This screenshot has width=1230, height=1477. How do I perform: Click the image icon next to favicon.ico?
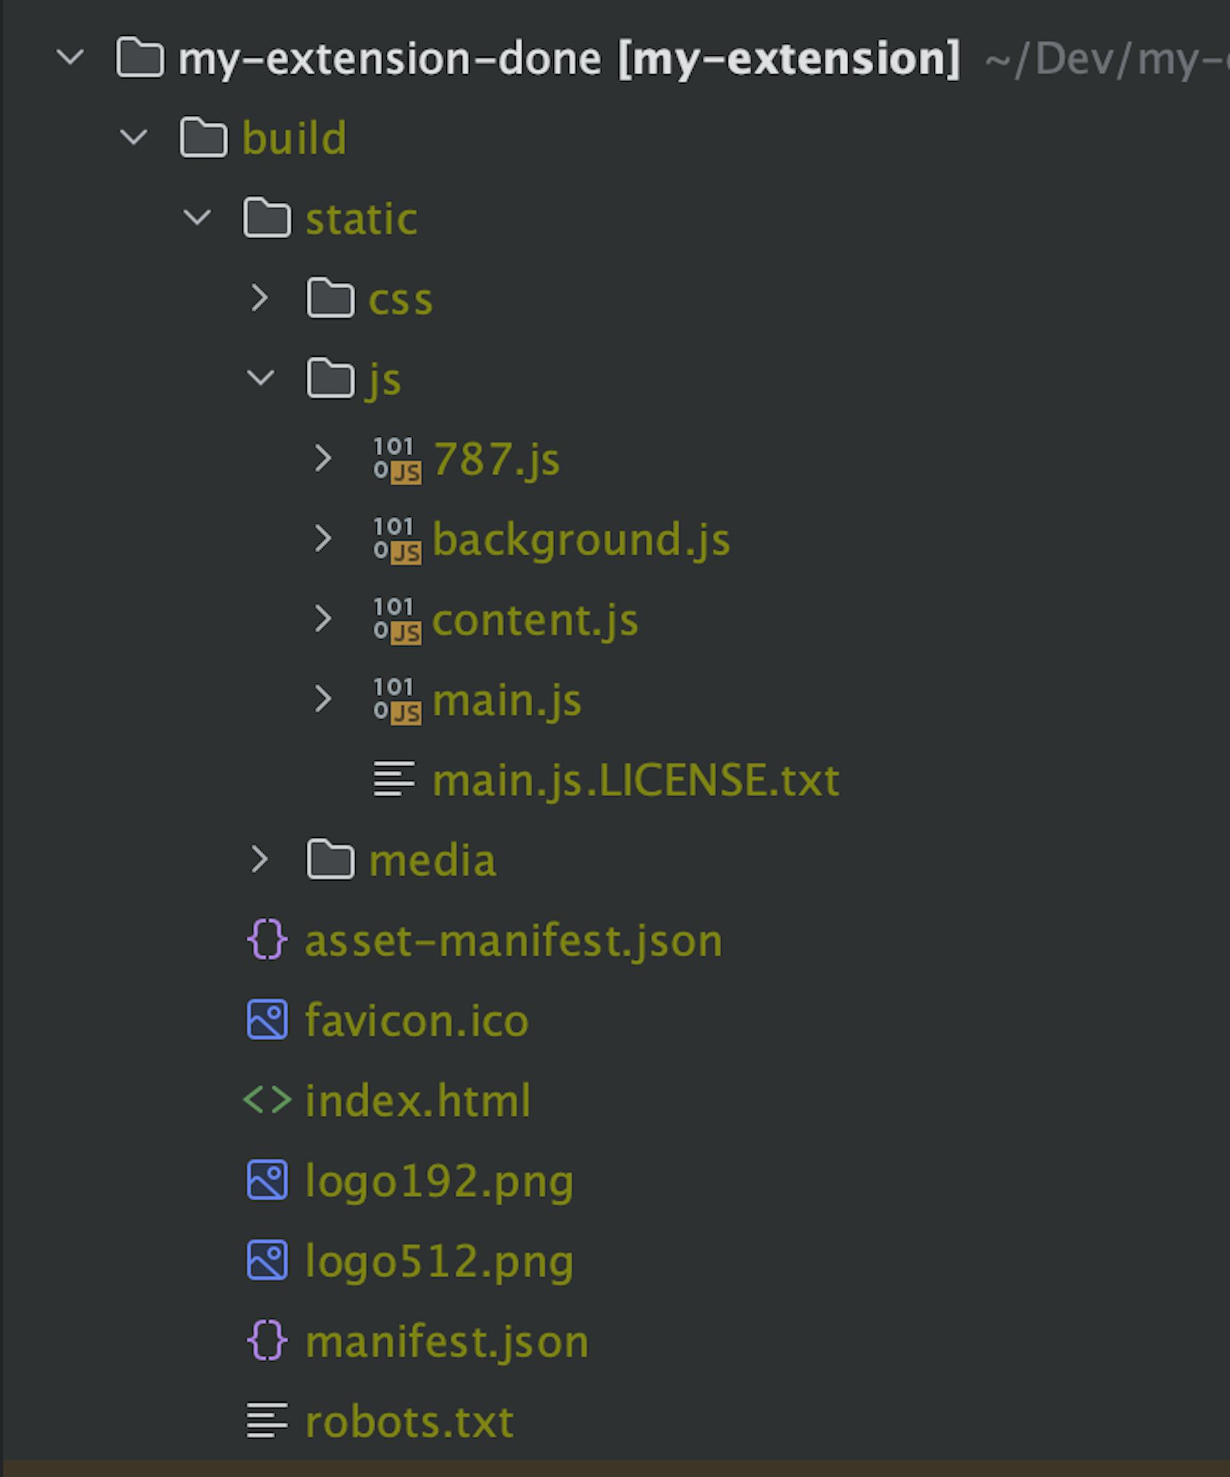coord(266,1020)
